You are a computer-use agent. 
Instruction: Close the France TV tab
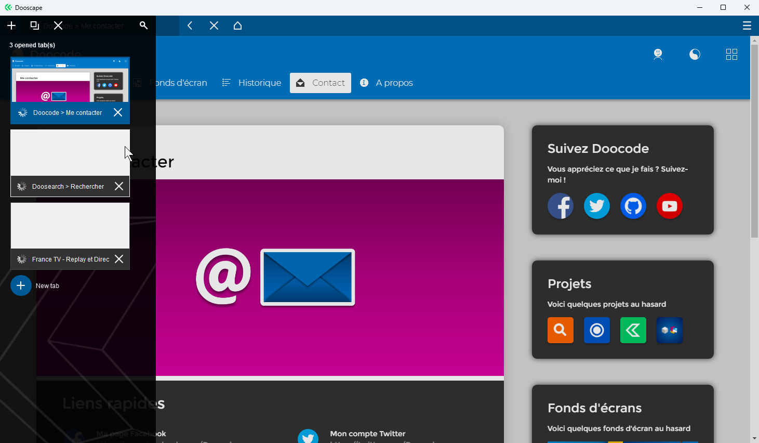(119, 259)
